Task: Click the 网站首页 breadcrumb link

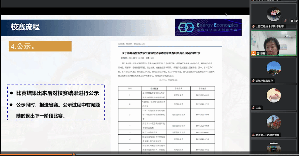Action: point(129,44)
